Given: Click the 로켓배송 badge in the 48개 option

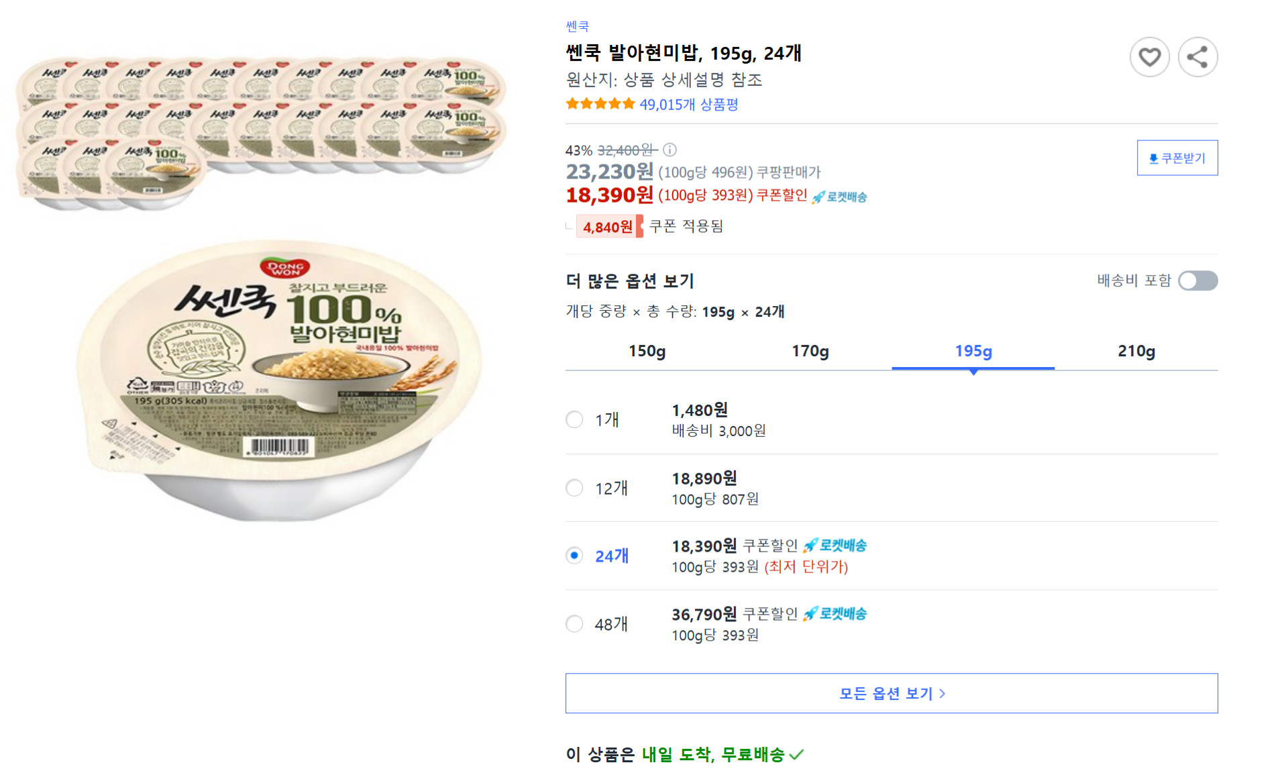Looking at the screenshot, I should coord(836,613).
